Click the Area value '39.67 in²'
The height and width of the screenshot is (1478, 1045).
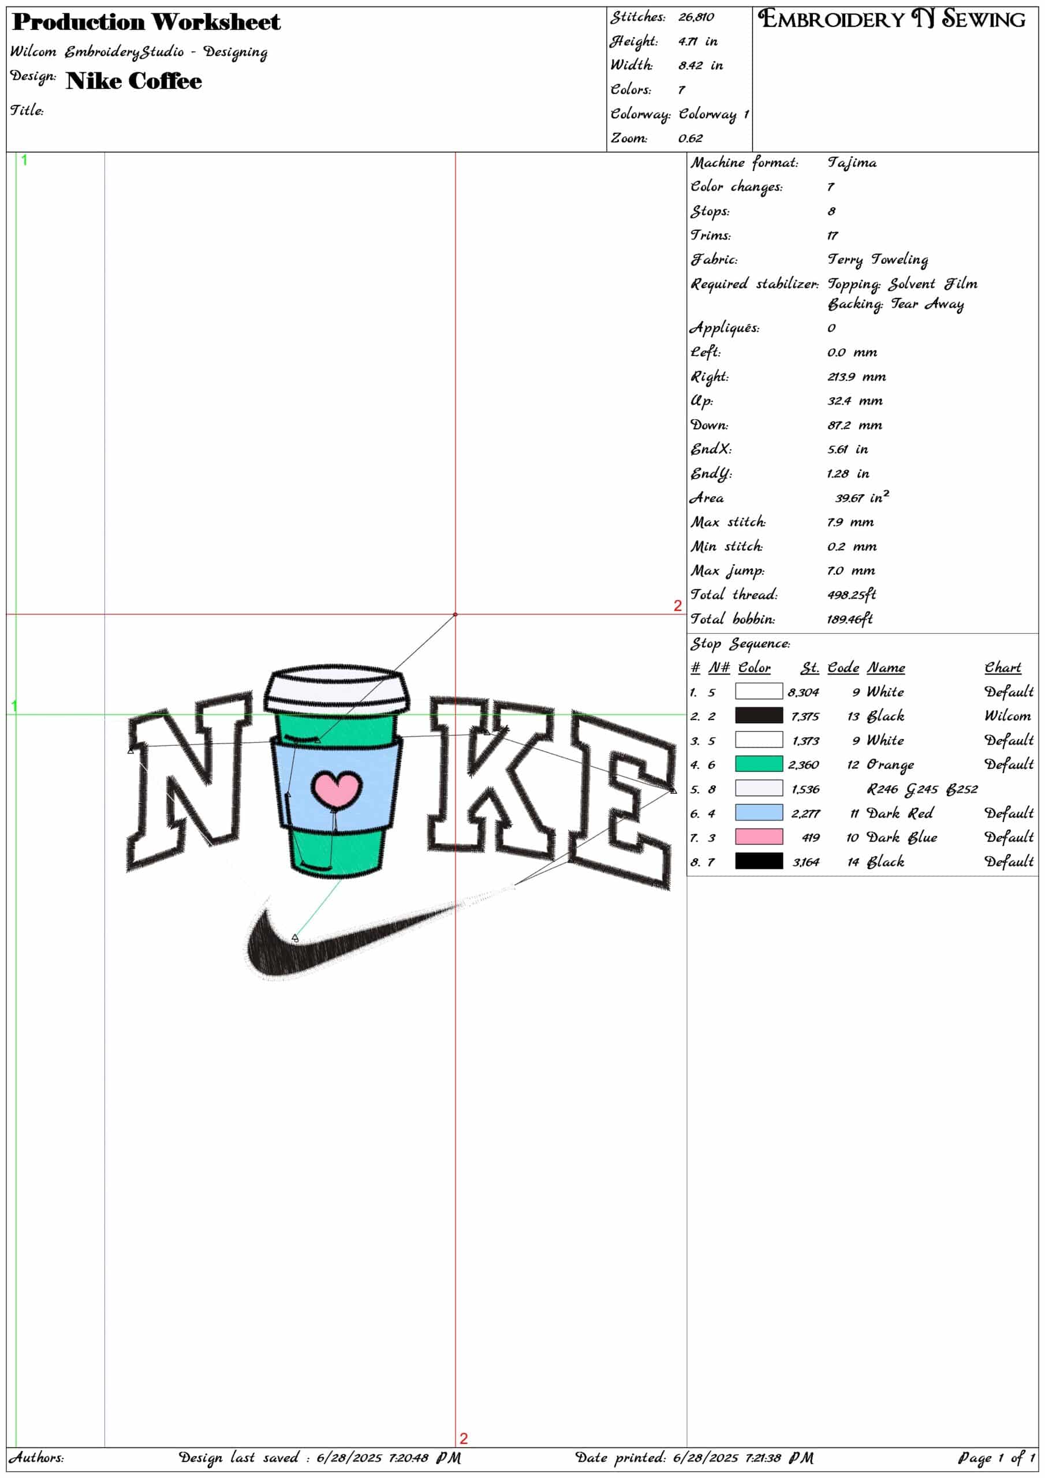[862, 497]
